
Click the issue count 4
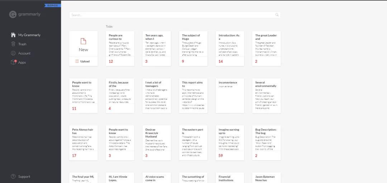110,109
